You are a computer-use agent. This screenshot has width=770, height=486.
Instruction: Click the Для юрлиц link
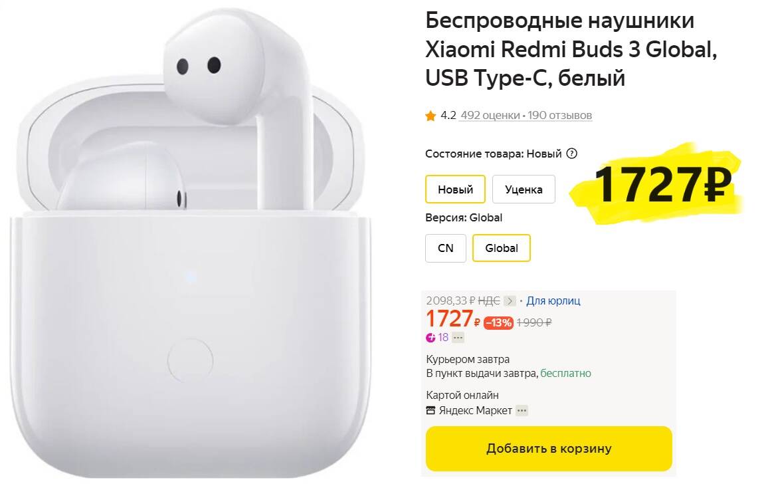(x=553, y=301)
